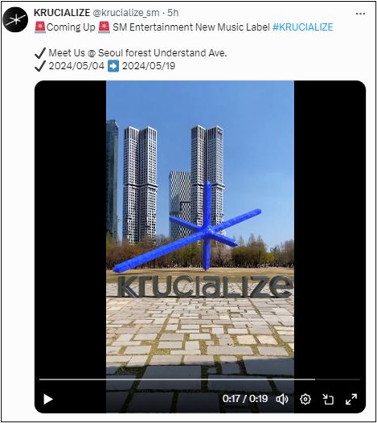
Task: Enable picture-in-picture mode icon
Action: tap(328, 399)
